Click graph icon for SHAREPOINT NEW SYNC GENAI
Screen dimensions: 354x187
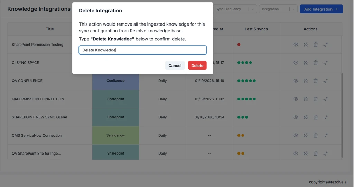[325, 117]
